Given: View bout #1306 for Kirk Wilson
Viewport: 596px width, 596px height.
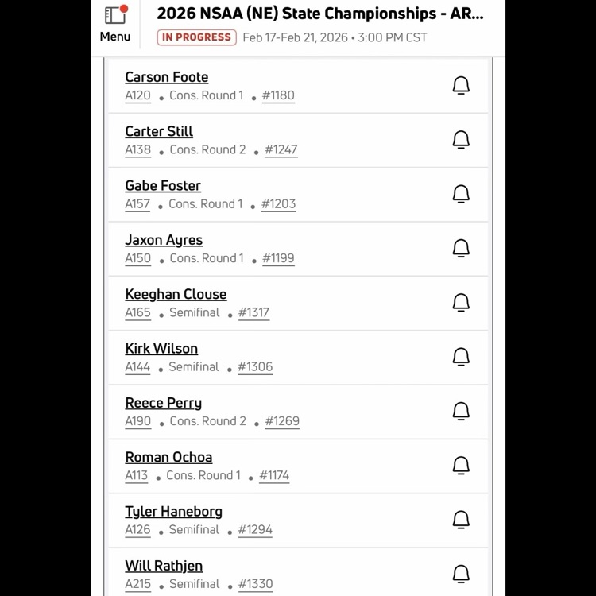Looking at the screenshot, I should point(255,367).
